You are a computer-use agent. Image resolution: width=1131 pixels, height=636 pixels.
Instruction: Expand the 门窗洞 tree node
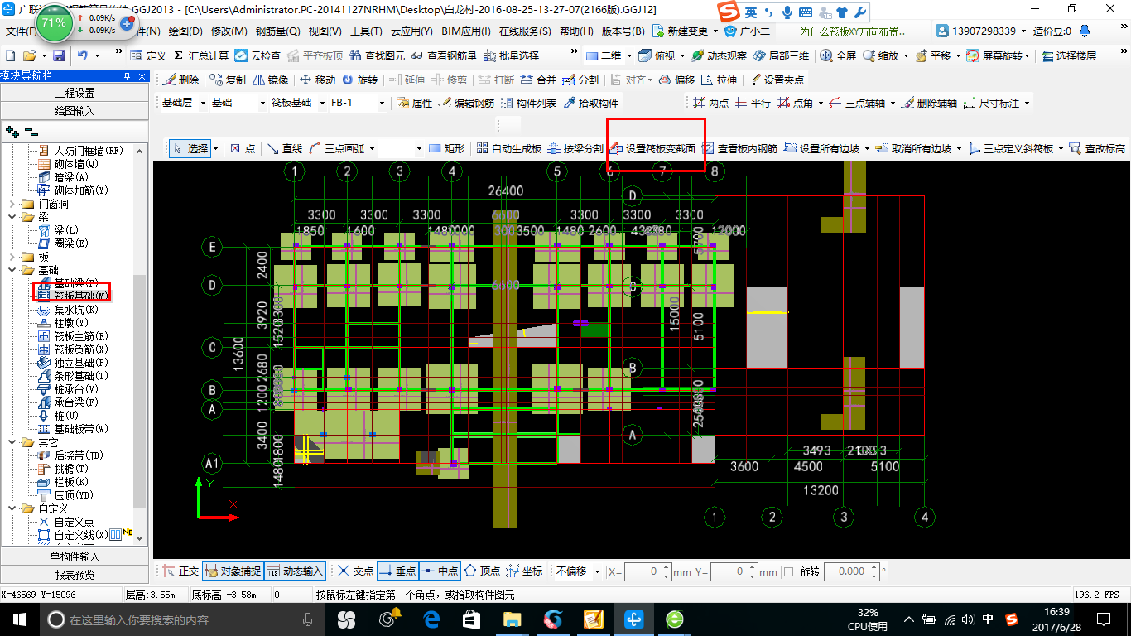(x=11, y=204)
